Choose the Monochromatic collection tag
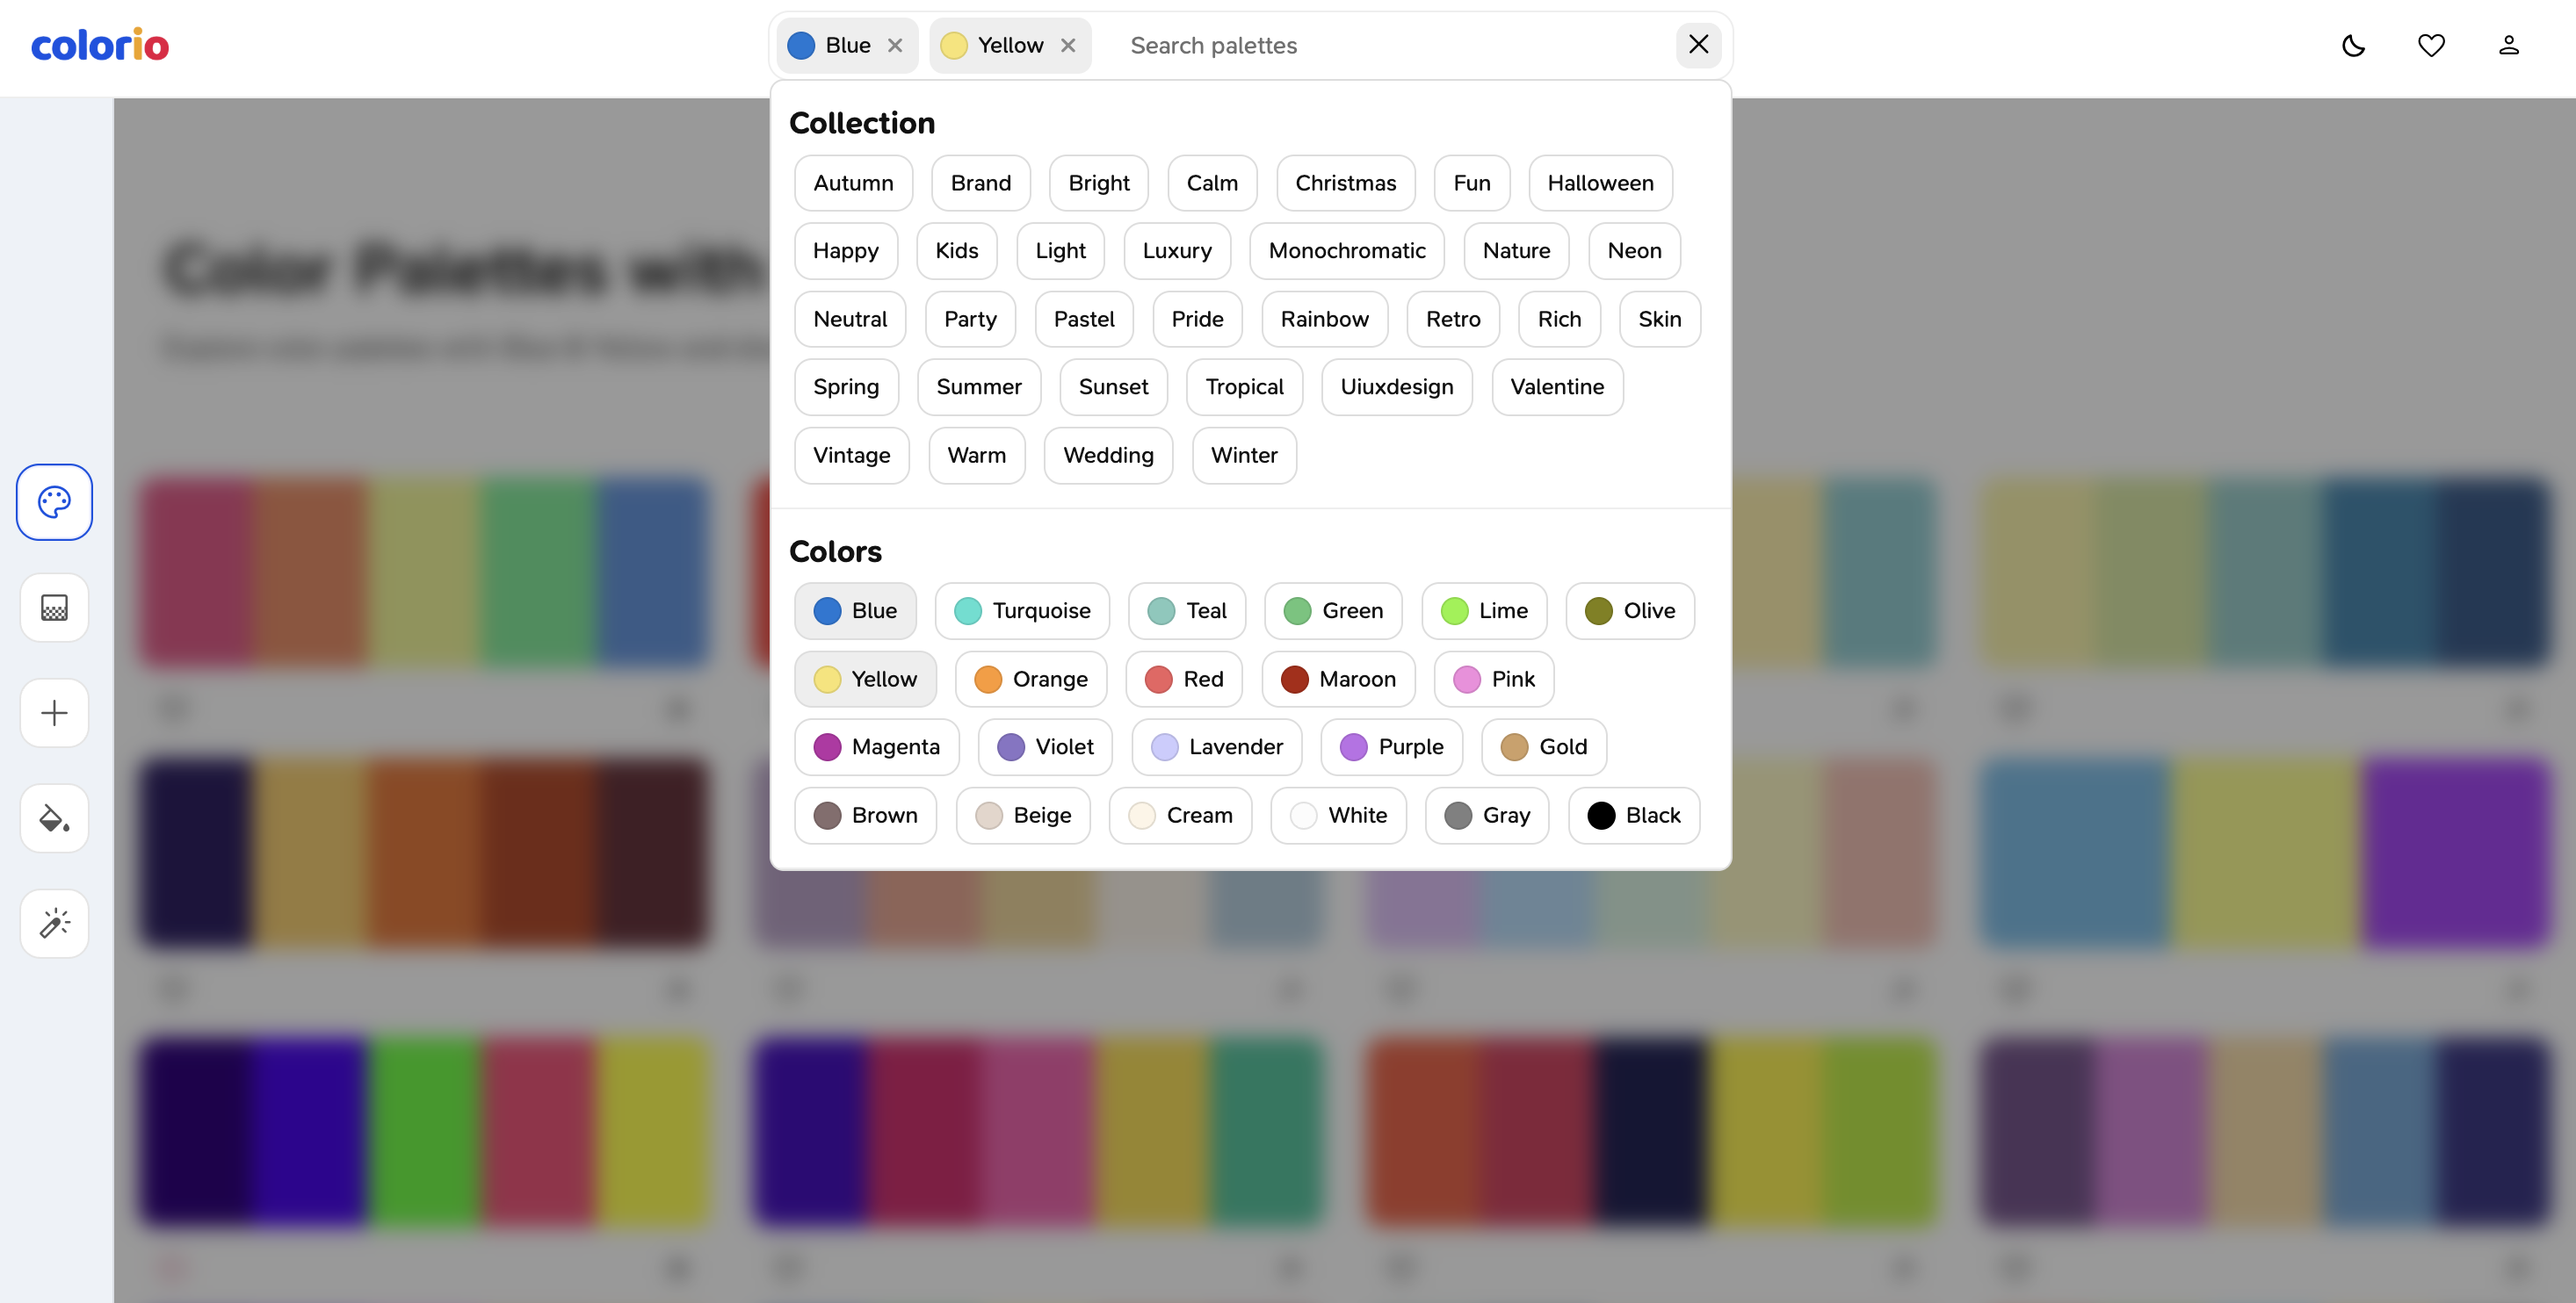Viewport: 2576px width, 1303px height. (x=1346, y=251)
